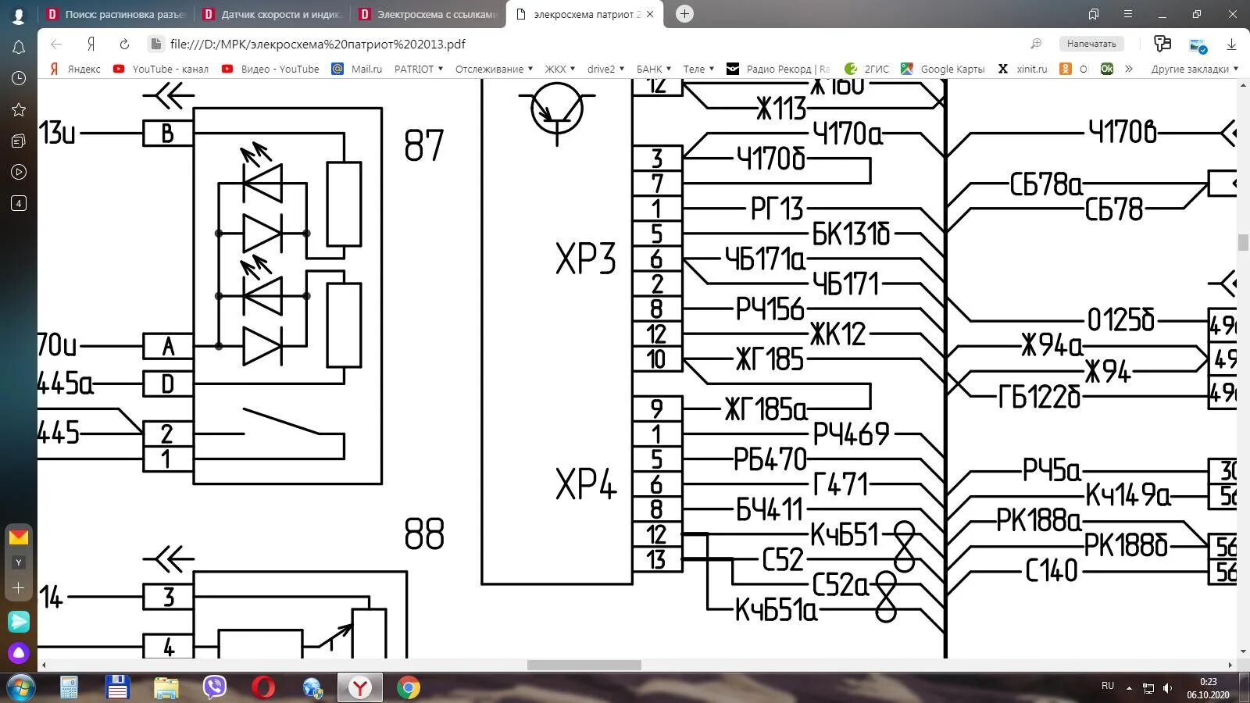Click the scroll-left arrow of horizontal scrollbar

[x=44, y=665]
